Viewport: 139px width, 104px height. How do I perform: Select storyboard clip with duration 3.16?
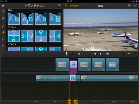113,64
